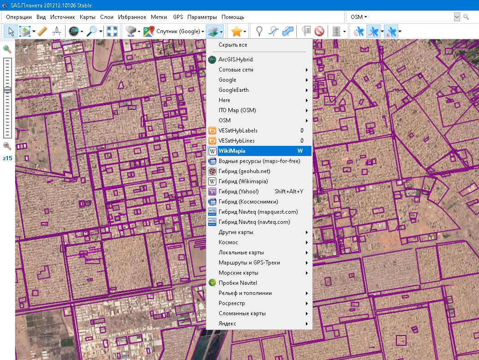
Task: Click the vertical zoom level slider
Action: click(x=7, y=98)
